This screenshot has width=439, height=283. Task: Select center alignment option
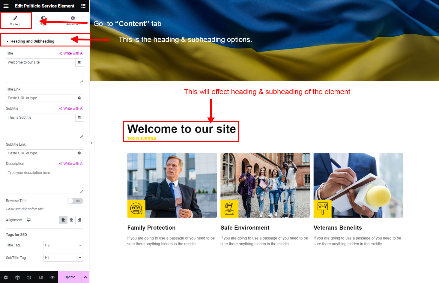point(71,220)
